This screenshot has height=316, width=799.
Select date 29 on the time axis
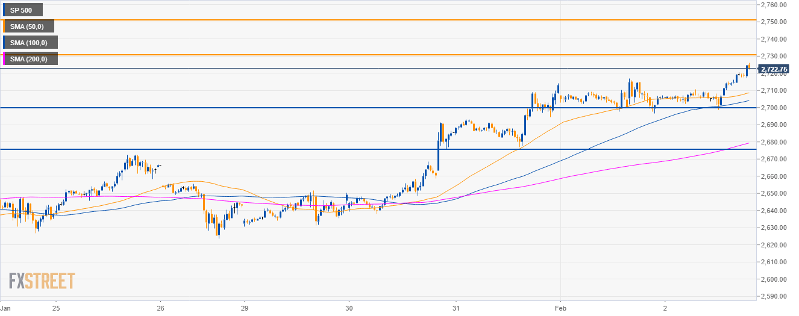[x=244, y=308]
